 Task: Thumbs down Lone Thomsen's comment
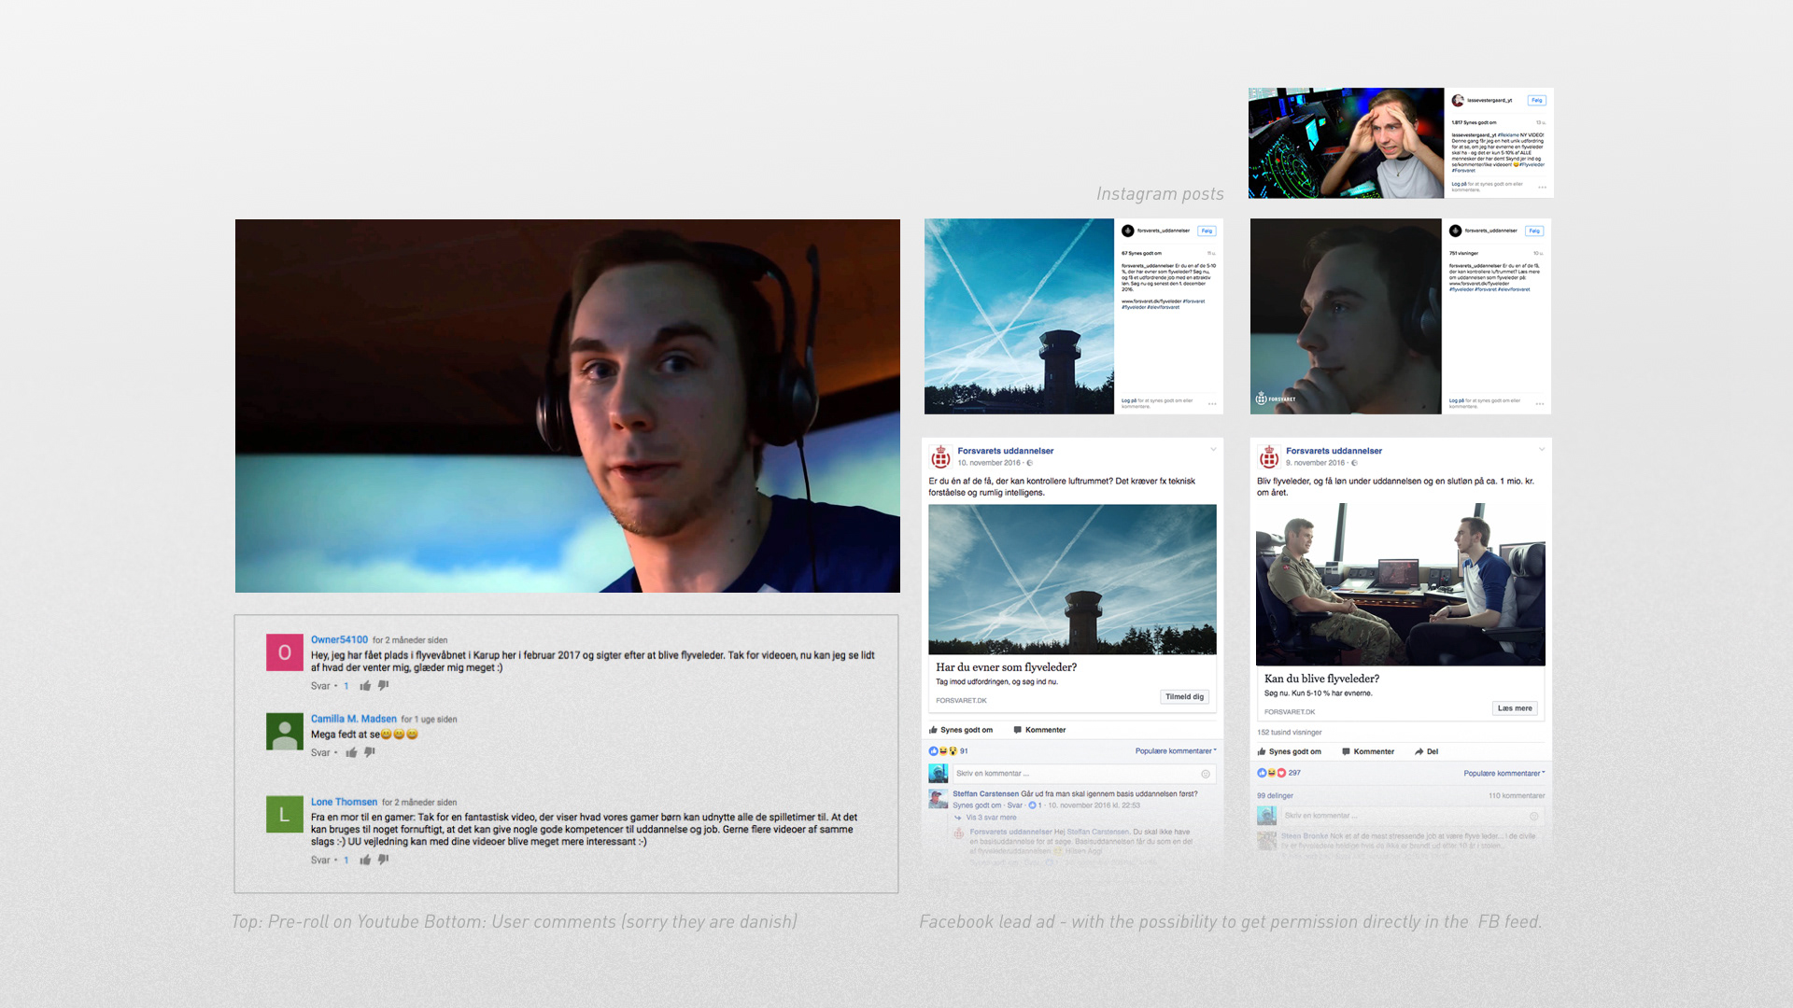pyautogui.click(x=383, y=861)
